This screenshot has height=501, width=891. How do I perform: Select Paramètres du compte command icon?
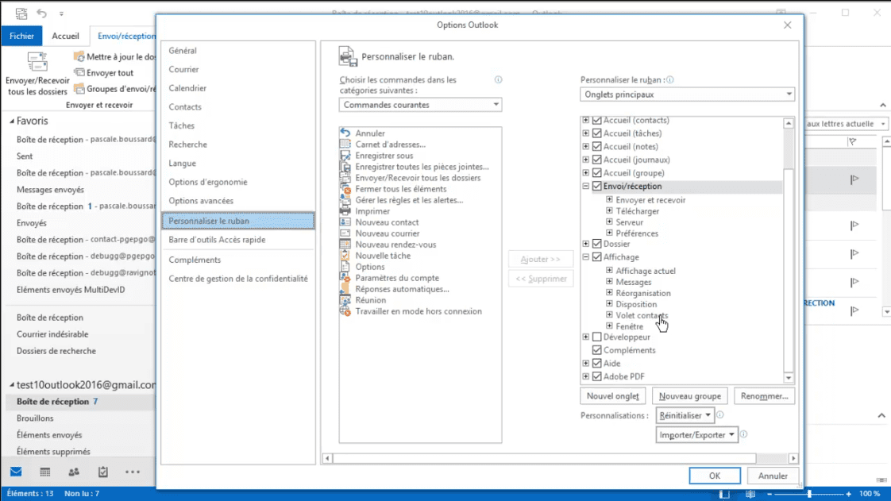(x=345, y=278)
